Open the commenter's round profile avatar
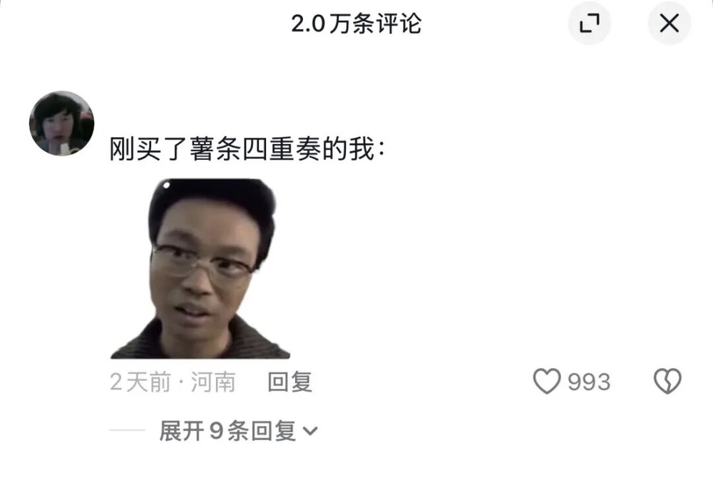This screenshot has width=713, height=483. (x=62, y=123)
